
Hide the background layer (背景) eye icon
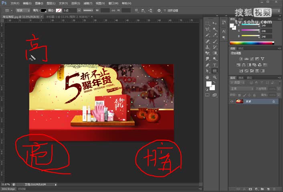[x=232, y=102]
